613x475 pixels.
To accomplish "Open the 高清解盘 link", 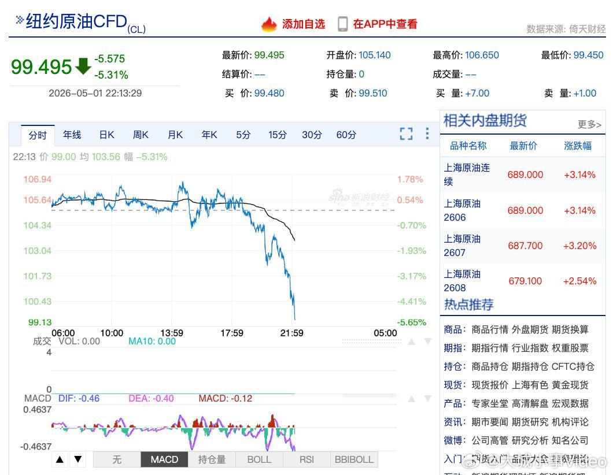I will [530, 403].
